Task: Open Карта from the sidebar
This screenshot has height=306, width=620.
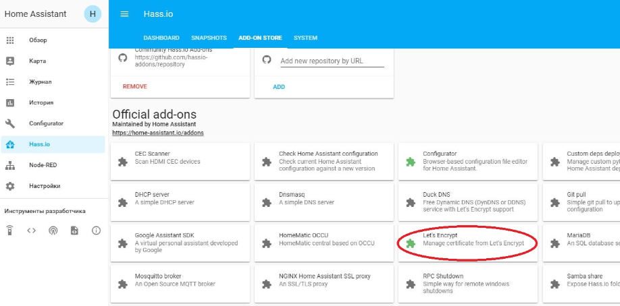Action: [53, 61]
